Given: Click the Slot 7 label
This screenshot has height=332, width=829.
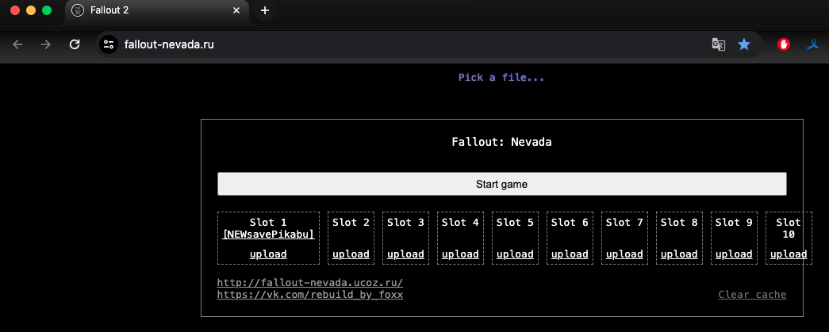Looking at the screenshot, I should pos(624,223).
